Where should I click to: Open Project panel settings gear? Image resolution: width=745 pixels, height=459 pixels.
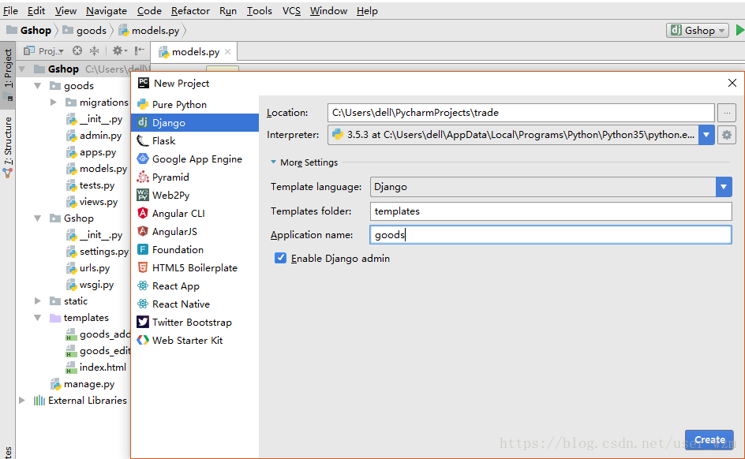point(119,50)
